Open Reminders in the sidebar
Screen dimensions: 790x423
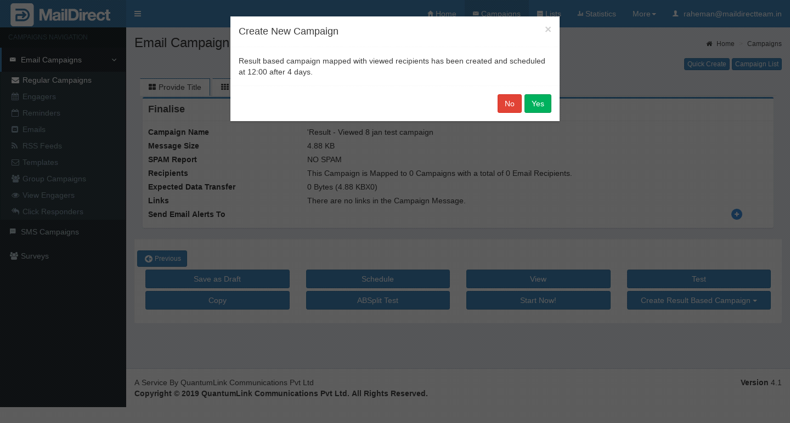(x=41, y=113)
